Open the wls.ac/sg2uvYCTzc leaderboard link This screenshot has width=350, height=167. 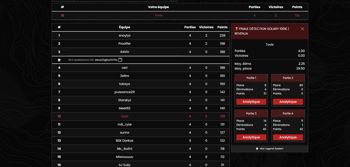coord(106,60)
